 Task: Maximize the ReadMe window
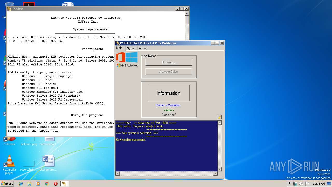point(182,9)
